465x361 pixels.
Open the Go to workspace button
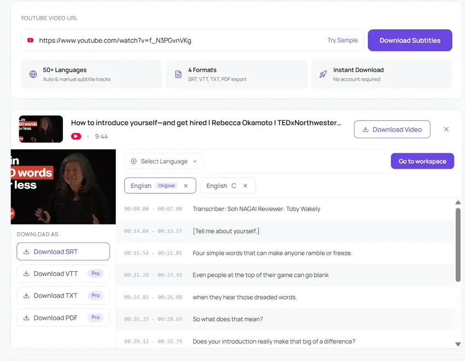click(422, 161)
